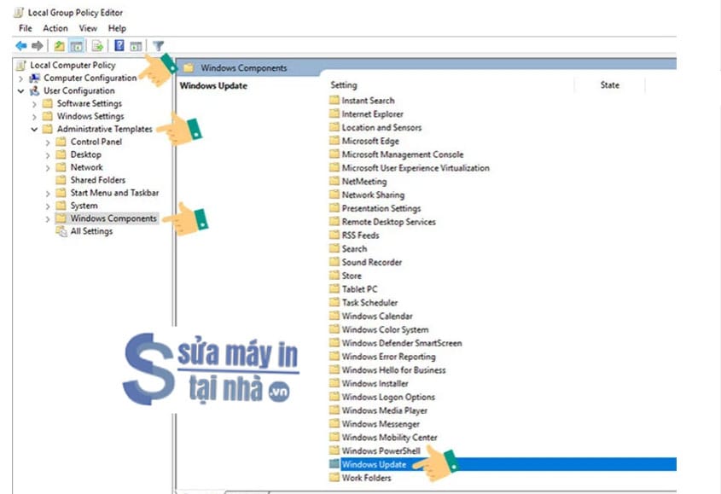721x494 pixels.
Task: Click the Tablet PC folder icon
Action: point(334,289)
